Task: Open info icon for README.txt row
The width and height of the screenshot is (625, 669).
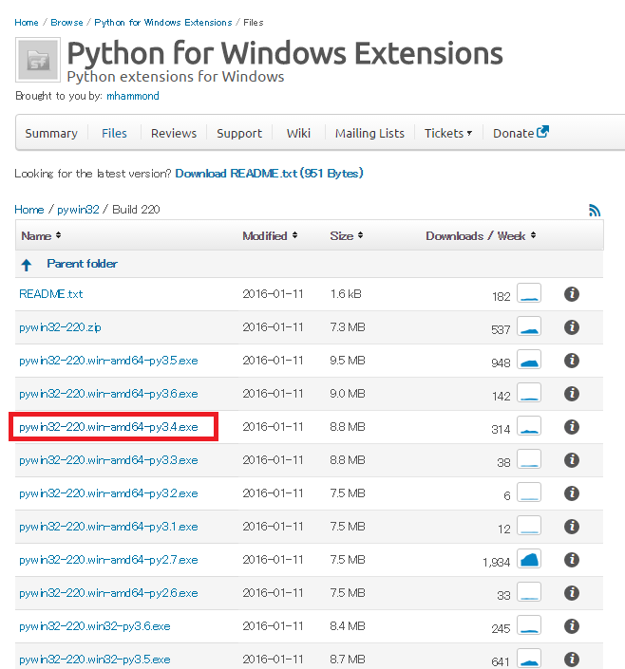Action: pos(572,294)
